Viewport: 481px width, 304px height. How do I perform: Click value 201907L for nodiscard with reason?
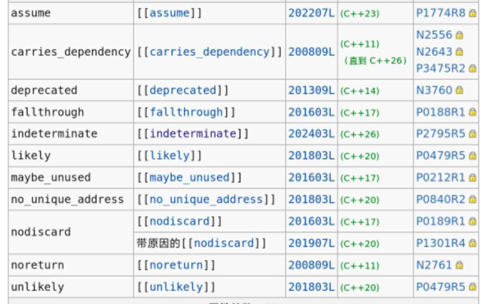click(x=312, y=243)
